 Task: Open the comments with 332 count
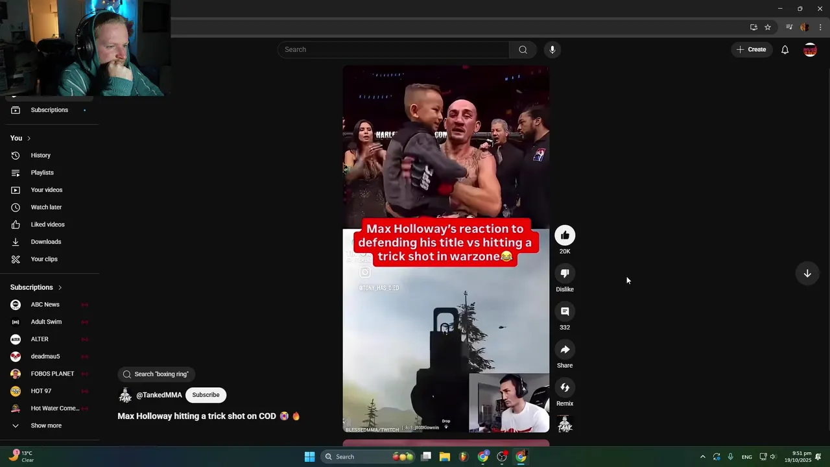pos(565,312)
